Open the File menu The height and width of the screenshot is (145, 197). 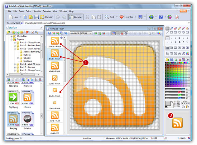point(10,11)
